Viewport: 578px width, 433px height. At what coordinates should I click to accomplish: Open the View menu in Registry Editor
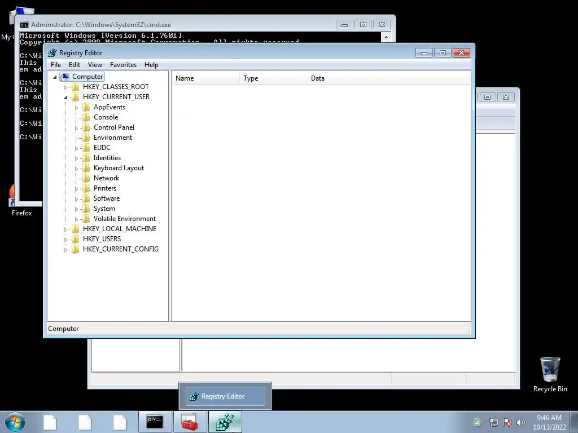tap(95, 65)
